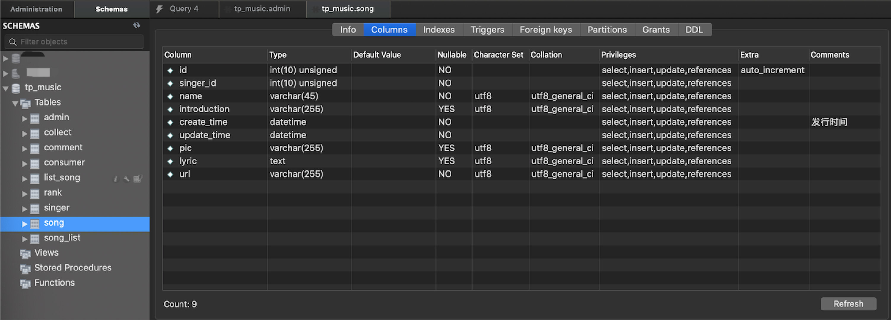Switch to the Schemas tab
The height and width of the screenshot is (320, 891).
point(111,9)
